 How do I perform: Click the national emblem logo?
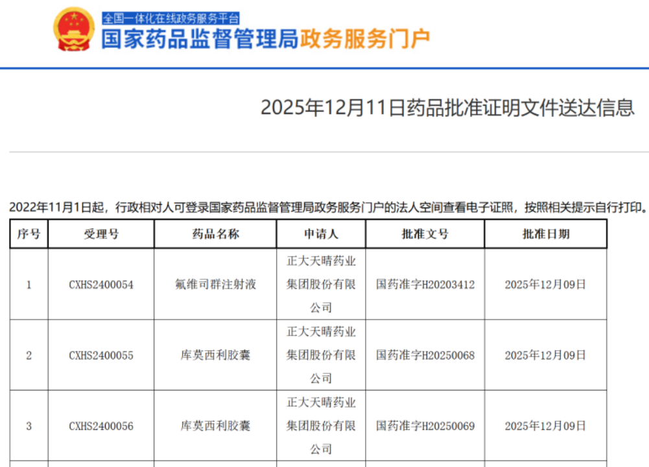coord(74,29)
